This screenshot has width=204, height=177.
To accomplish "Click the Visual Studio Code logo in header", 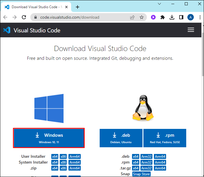I will click(7, 30).
